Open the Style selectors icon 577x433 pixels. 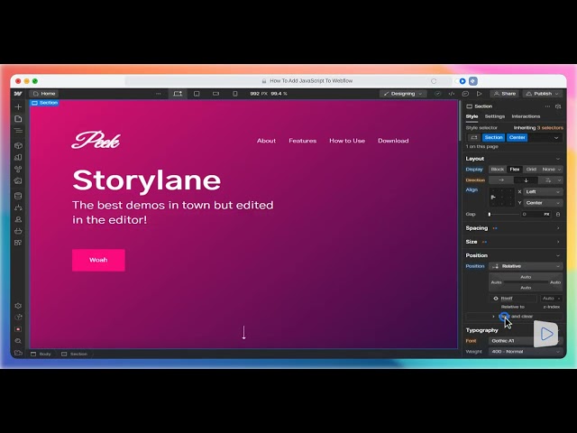pos(18,169)
